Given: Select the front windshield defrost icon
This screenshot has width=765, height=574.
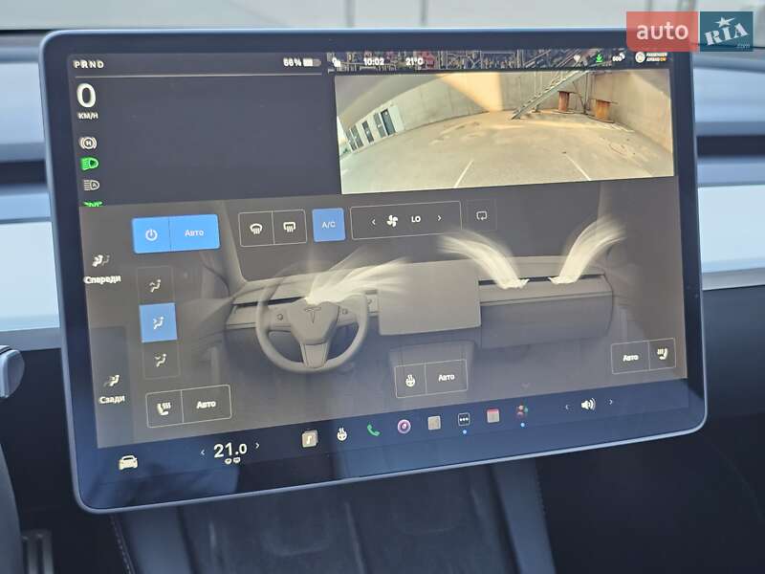Looking at the screenshot, I should click(256, 227).
